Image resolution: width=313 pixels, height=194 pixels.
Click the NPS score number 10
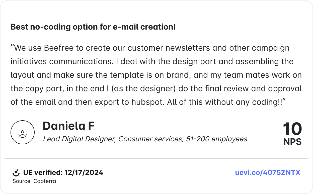292,129
